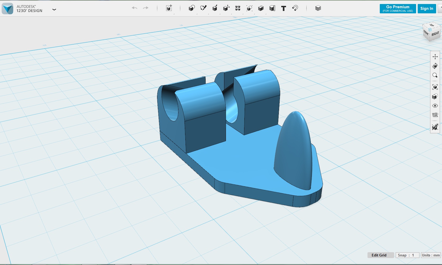
Task: Toggle solids visibility with the eye icon
Action: pos(435,106)
